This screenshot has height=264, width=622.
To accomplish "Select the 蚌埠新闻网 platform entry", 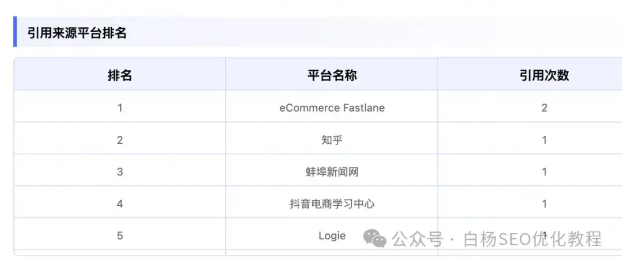I will [x=332, y=171].
